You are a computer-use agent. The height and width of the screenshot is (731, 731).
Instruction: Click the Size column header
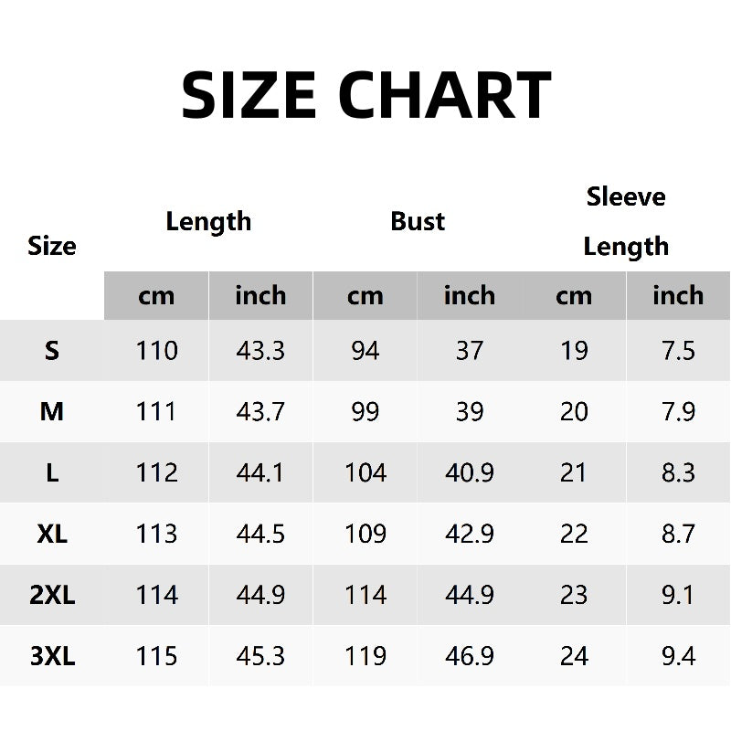tap(52, 246)
